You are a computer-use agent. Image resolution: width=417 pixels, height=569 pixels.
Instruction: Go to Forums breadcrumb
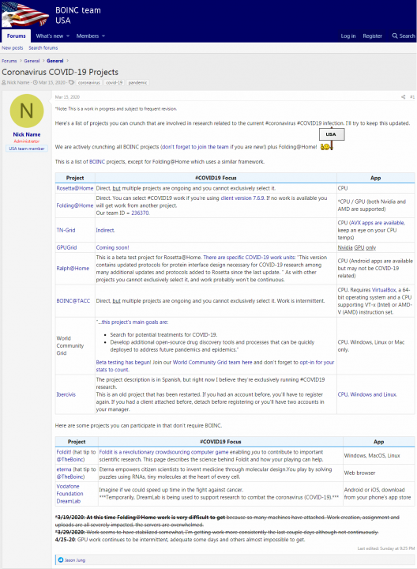[x=9, y=61]
